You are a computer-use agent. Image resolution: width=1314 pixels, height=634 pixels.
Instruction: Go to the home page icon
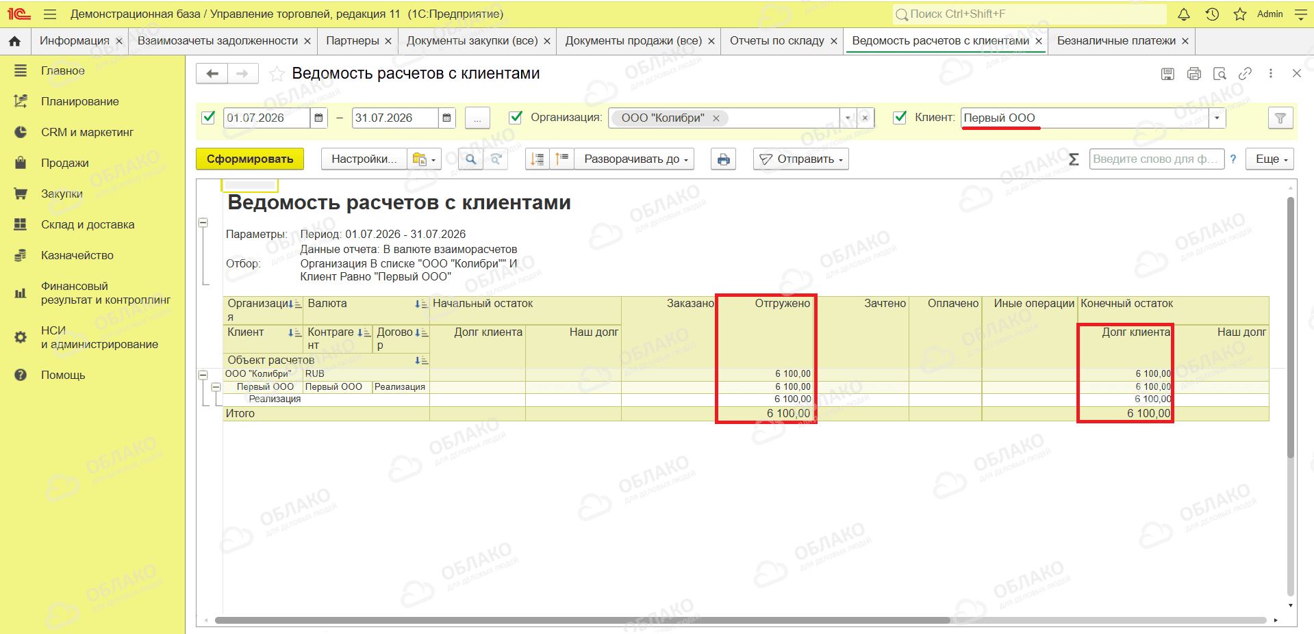14,41
